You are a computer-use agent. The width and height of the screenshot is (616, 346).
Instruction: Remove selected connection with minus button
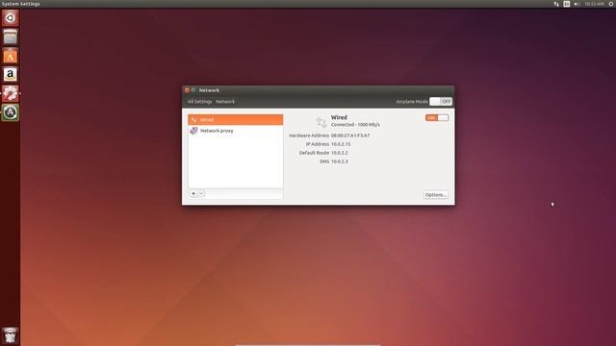[x=201, y=193]
